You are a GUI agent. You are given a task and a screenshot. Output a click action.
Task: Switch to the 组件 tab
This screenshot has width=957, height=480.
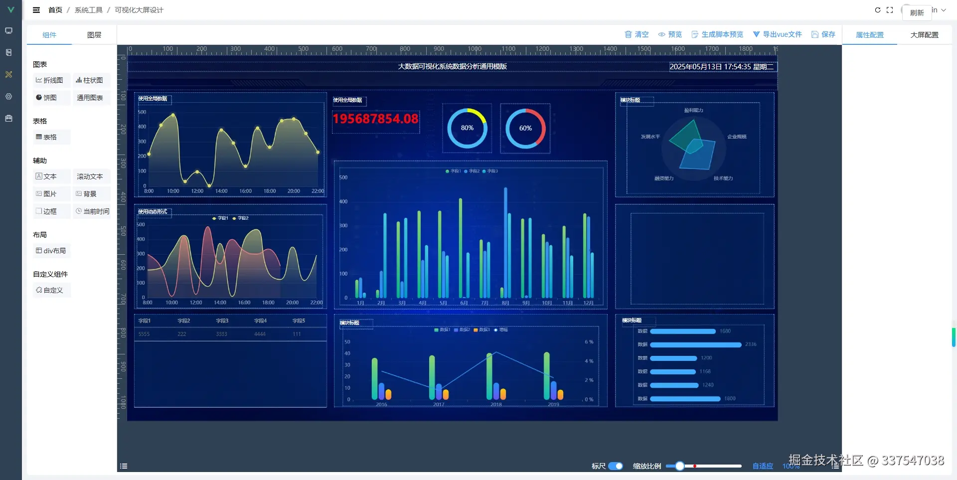[49, 35]
